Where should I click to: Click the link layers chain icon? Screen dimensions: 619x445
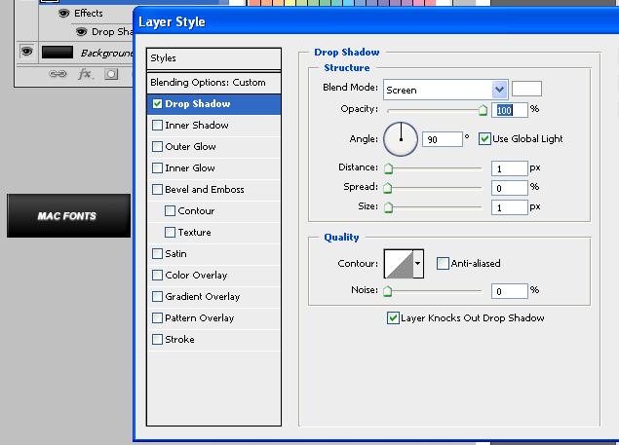pos(57,73)
